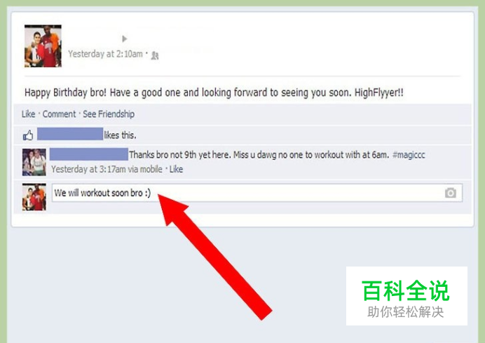This screenshot has width=485, height=343.
Task: Open the commenter's profile photo thumbnail
Action: [x=34, y=162]
